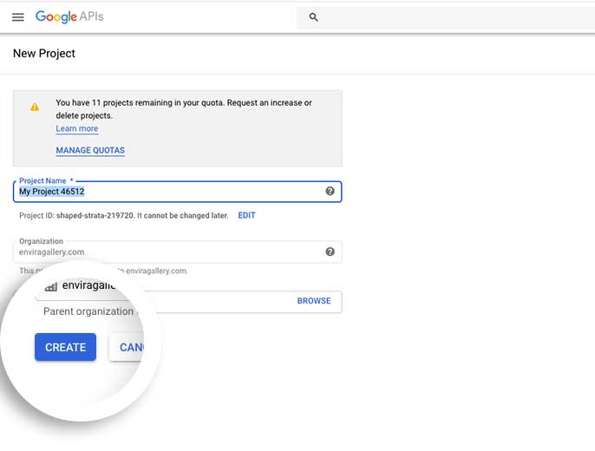This screenshot has width=595, height=451.
Task: Click the search magnifier icon
Action: point(314,17)
